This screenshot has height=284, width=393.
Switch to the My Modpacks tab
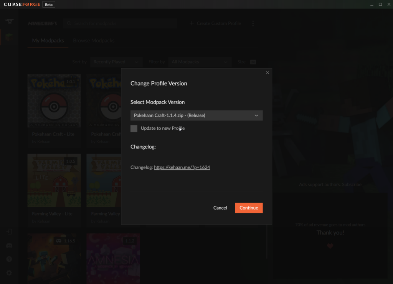(48, 41)
